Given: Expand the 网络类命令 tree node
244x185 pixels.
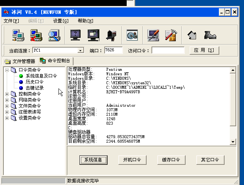Looking at the screenshot, I should pos(7,100).
